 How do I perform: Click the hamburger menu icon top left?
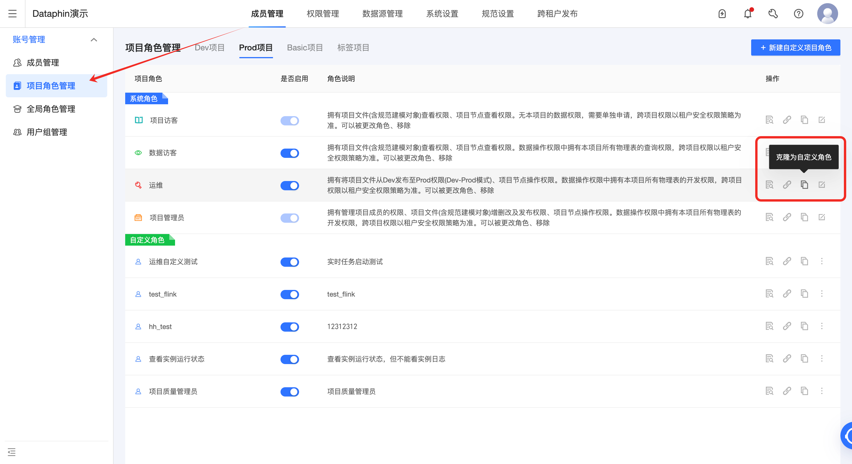click(x=12, y=14)
